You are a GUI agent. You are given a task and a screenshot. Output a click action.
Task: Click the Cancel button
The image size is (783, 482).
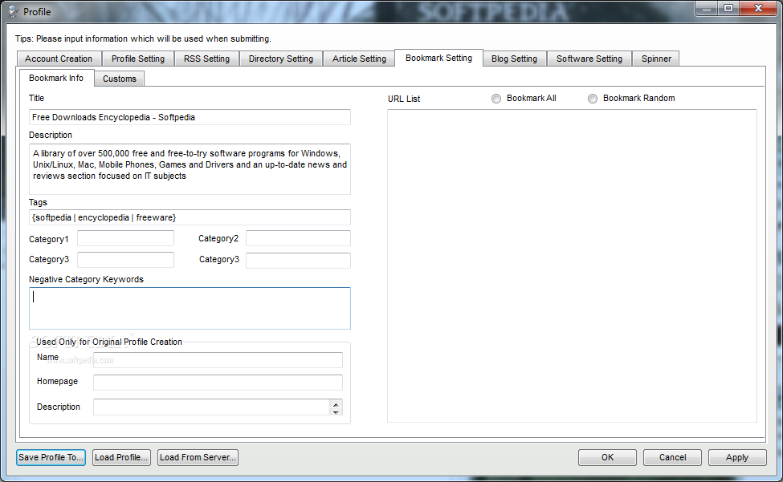coord(672,457)
